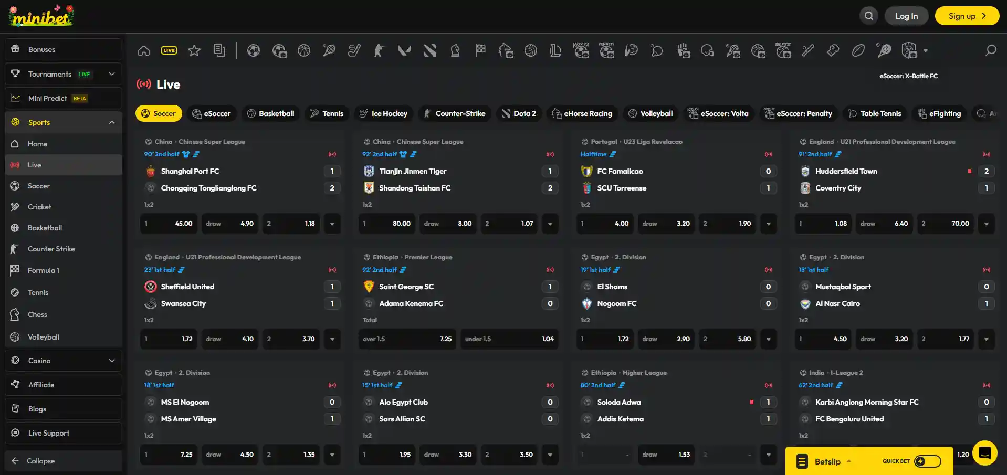Search sports with the toolbar magnifier
The width and height of the screenshot is (1007, 475).
coord(991,50)
